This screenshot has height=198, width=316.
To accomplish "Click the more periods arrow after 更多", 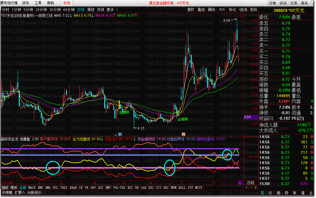I will (x=117, y=10).
